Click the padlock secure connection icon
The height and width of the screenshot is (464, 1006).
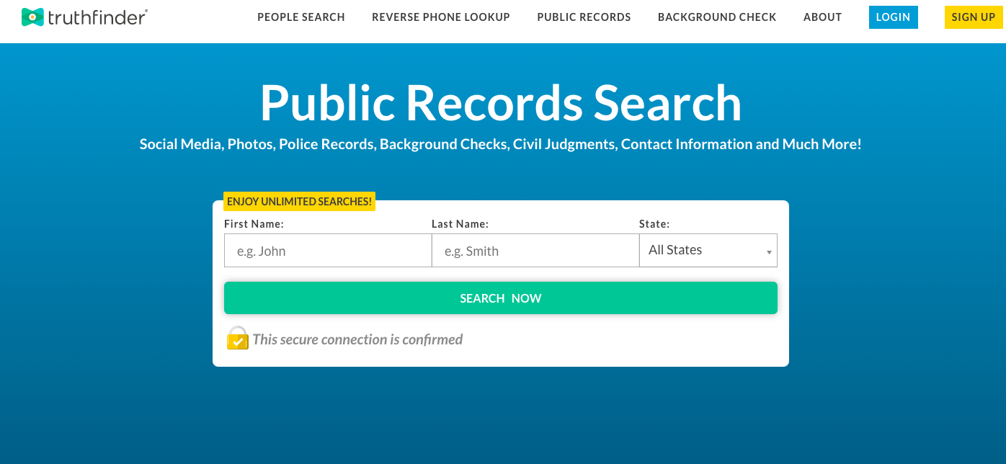click(237, 338)
